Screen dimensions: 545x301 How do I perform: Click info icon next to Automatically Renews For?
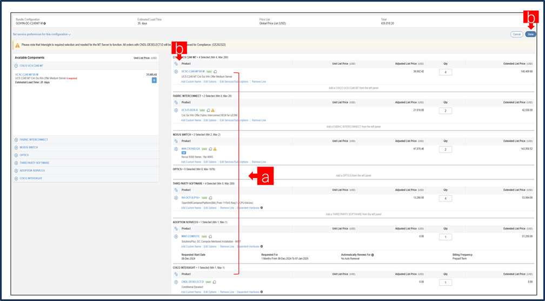click(x=373, y=255)
